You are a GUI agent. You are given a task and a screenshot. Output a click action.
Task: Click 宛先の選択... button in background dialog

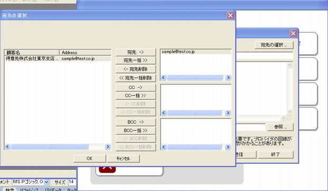[x=274, y=45]
